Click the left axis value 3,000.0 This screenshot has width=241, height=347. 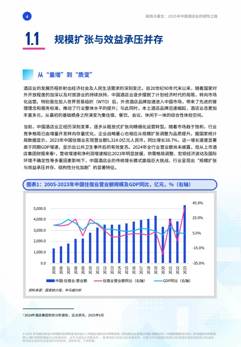[x=39, y=230]
